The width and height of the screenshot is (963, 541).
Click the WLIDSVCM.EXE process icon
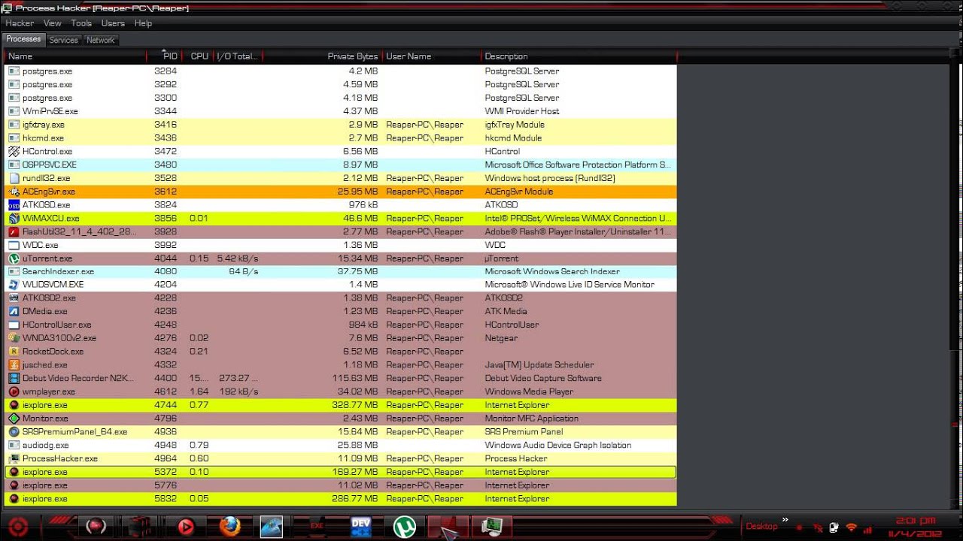click(x=14, y=285)
